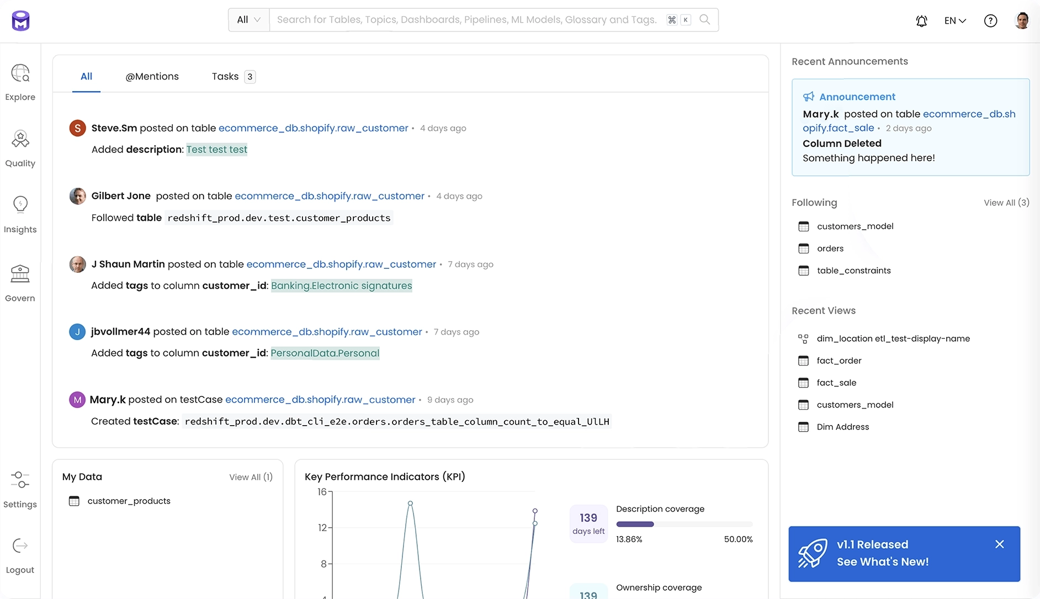Open the Quality sidebar section
Image resolution: width=1040 pixels, height=599 pixels.
(x=20, y=149)
